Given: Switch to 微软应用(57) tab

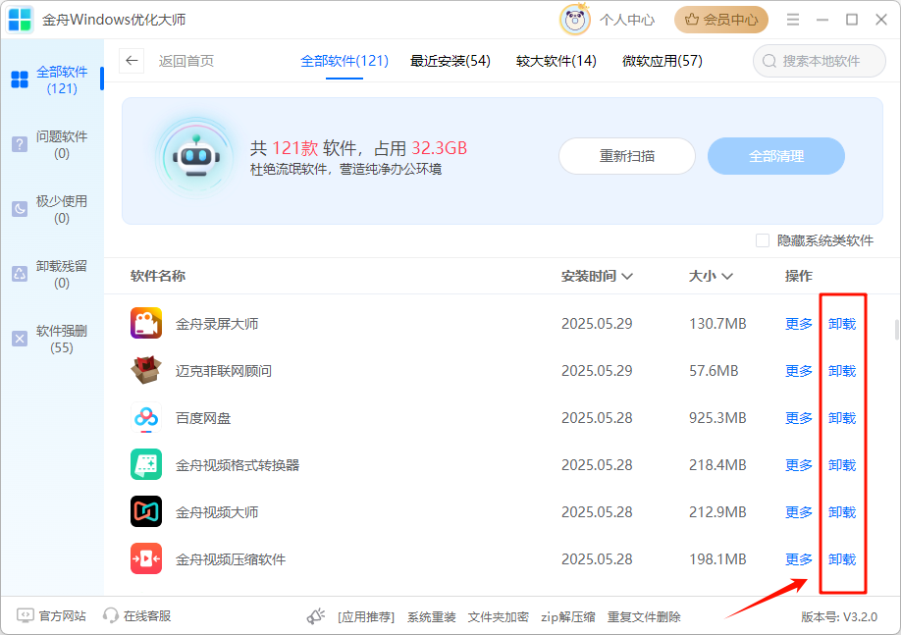Looking at the screenshot, I should tap(662, 61).
